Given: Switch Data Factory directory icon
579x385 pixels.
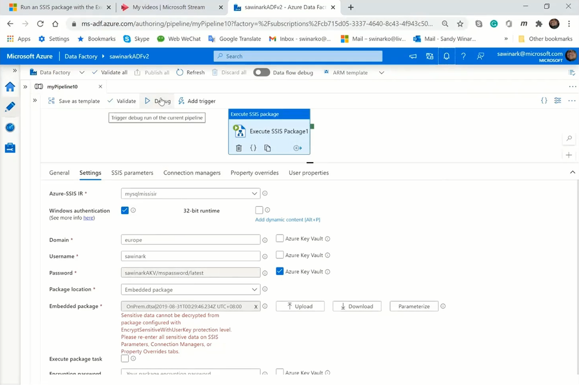Looking at the screenshot, I should (429, 56).
